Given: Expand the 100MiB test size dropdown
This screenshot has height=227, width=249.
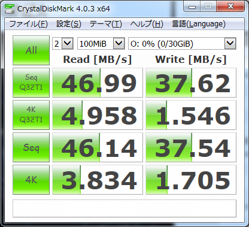Looking at the screenshot, I should tap(119, 43).
